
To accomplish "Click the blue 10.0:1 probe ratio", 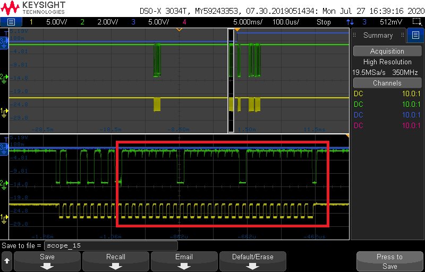I will (411, 115).
